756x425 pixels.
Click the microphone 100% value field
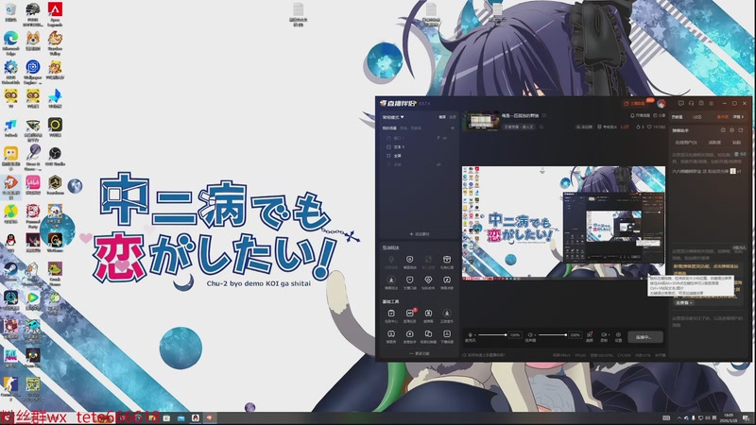pyautogui.click(x=515, y=335)
